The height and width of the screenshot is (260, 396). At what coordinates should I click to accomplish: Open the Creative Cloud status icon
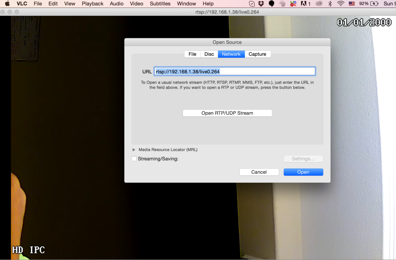click(319, 3)
